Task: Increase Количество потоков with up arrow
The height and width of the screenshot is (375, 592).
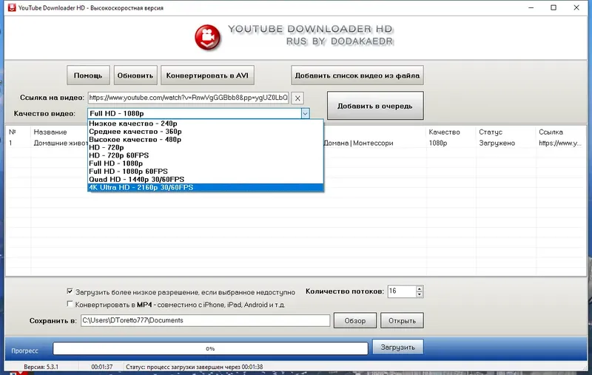Action: pyautogui.click(x=419, y=288)
